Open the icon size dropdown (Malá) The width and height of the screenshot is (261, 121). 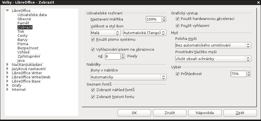coord(105,33)
